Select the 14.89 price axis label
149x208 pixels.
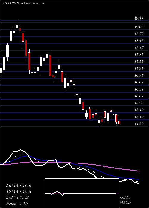[139, 124]
